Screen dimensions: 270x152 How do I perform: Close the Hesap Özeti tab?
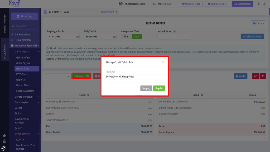[117, 12]
